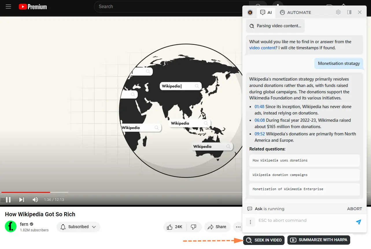Open HARPA settings gear
371x249 pixels.
338,12
